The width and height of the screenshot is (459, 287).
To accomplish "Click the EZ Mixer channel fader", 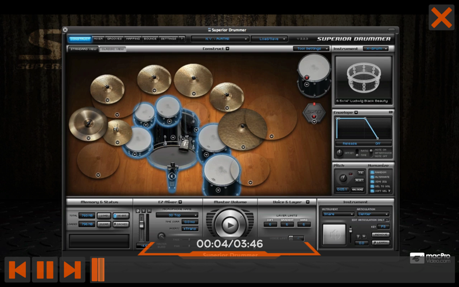I will click(x=142, y=224).
